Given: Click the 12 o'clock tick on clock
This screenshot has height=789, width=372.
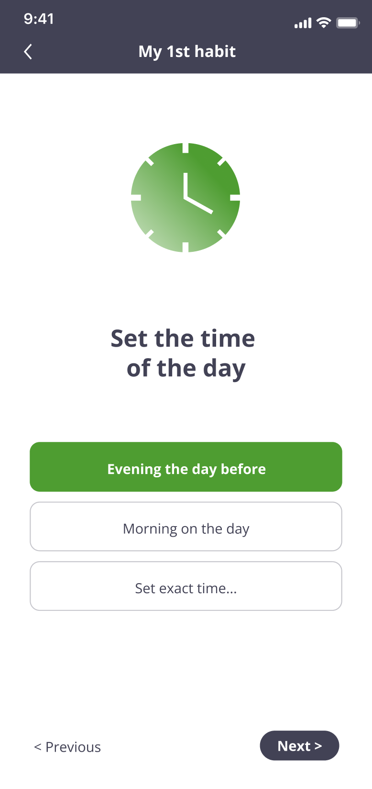Looking at the screenshot, I should pos(186,147).
